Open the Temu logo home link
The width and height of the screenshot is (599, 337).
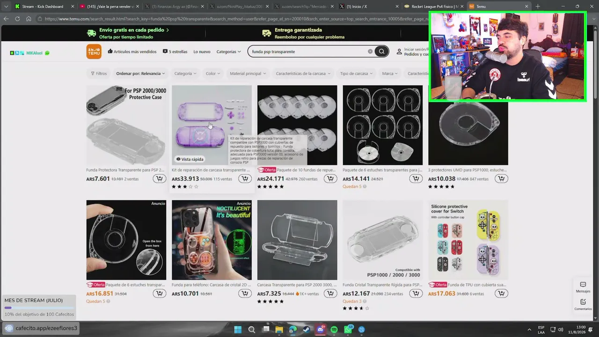click(x=94, y=51)
